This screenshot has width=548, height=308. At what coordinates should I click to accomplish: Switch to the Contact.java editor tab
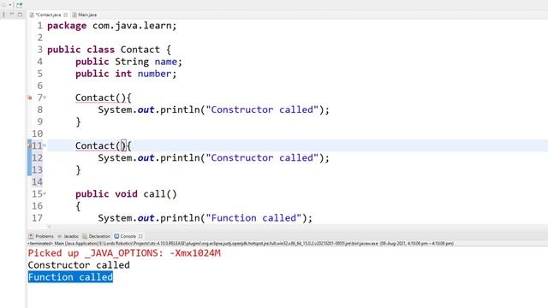[x=48, y=15]
